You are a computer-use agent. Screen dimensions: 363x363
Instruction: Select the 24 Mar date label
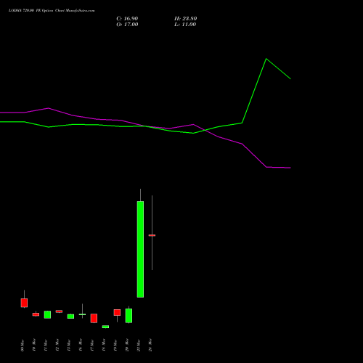tap(150, 345)
